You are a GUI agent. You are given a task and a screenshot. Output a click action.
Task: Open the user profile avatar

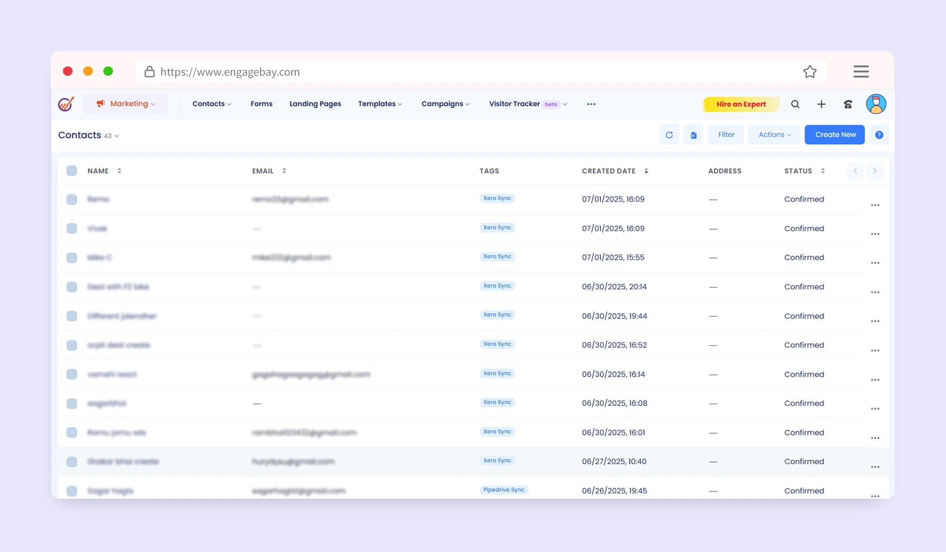pos(875,104)
